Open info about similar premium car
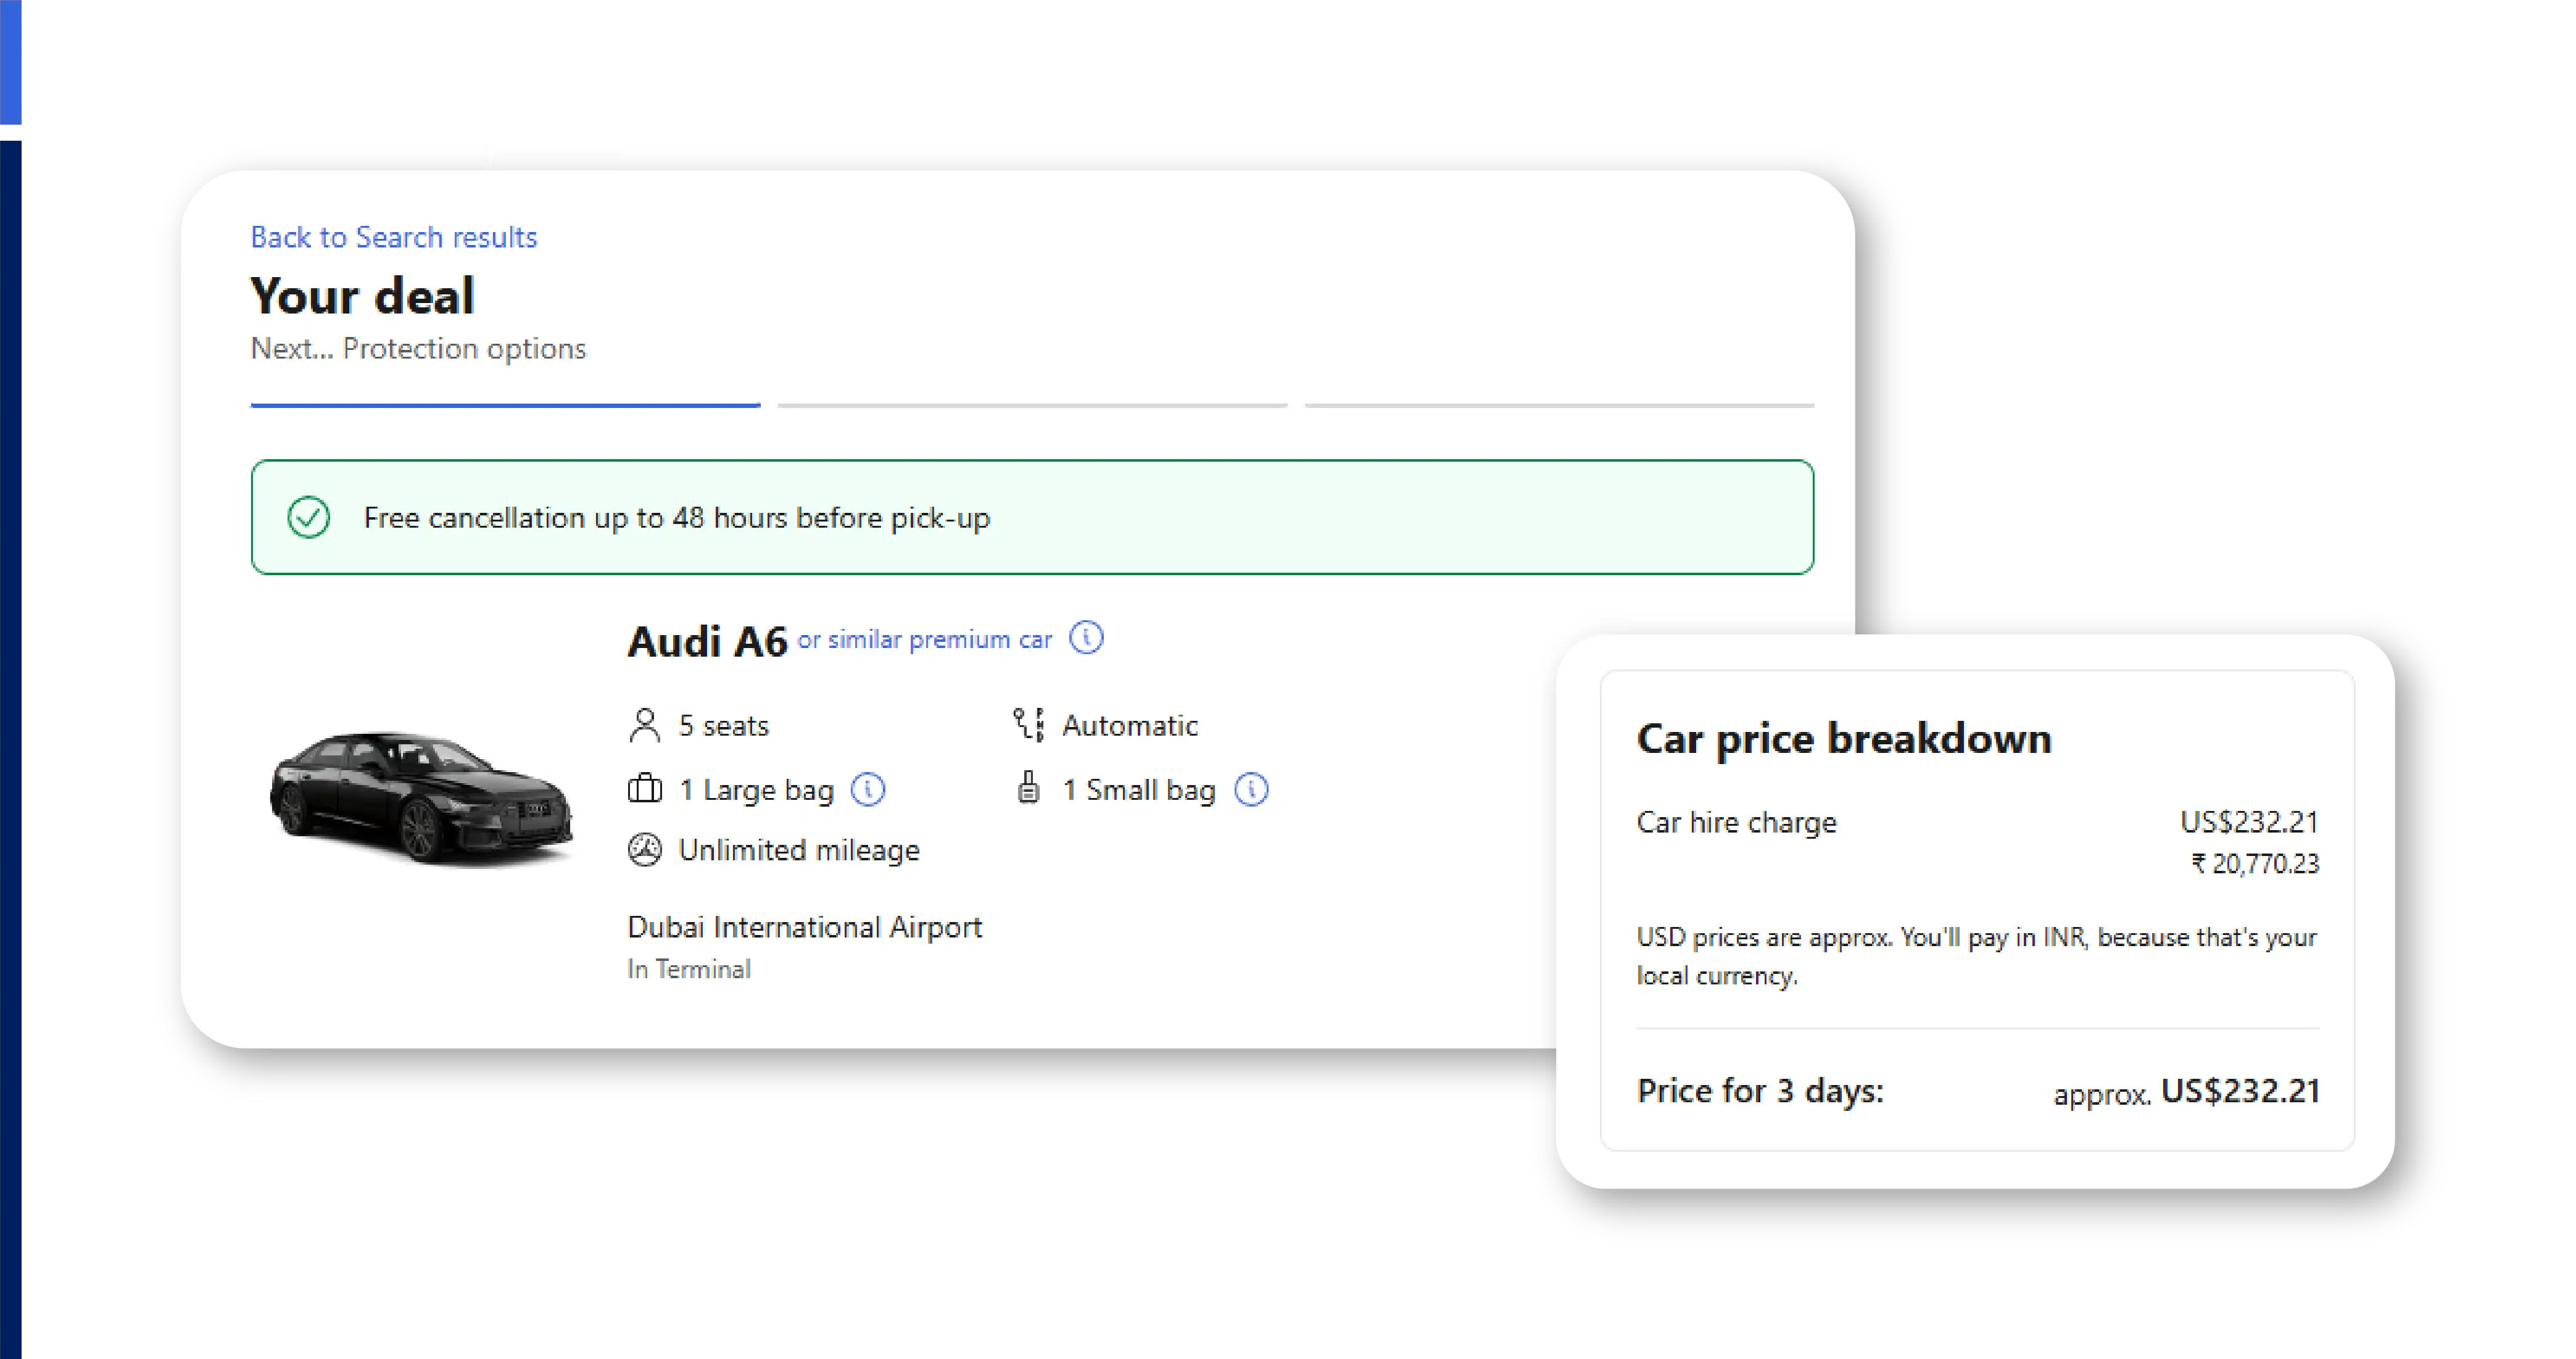Viewport: 2576px width, 1359px height. click(x=1088, y=638)
